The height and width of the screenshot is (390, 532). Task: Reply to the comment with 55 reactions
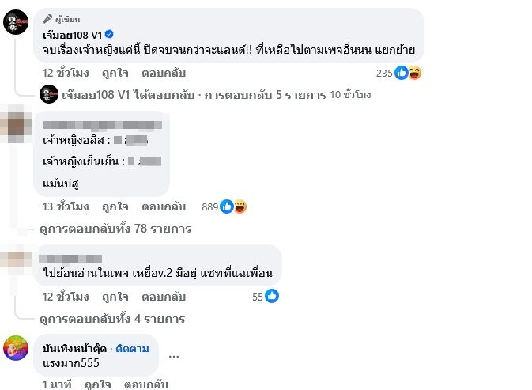coord(163,297)
